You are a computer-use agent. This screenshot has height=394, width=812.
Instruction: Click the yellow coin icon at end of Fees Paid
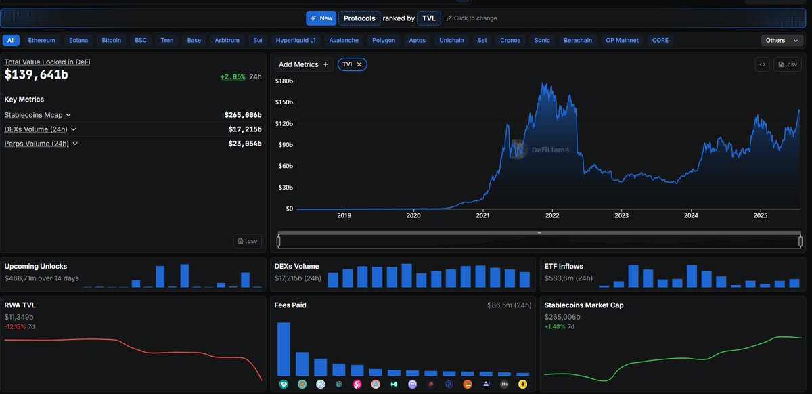522,384
